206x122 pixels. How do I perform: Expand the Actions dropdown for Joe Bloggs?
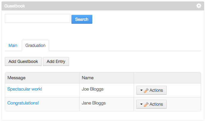click(x=152, y=90)
